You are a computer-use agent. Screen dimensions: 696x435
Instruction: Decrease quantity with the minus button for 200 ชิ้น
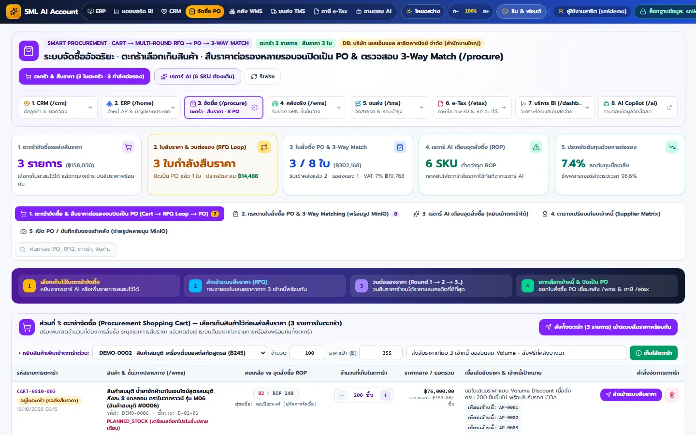point(342,395)
